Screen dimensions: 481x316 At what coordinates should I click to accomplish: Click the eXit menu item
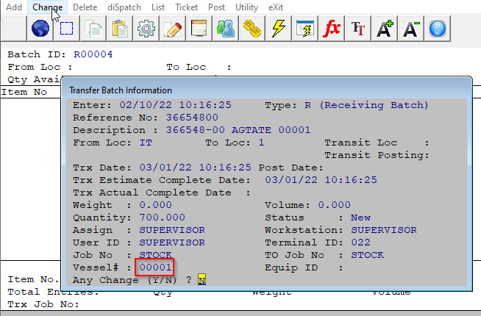pos(276,7)
